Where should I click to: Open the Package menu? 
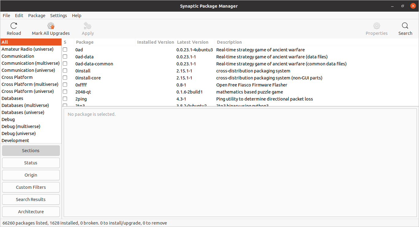pyautogui.click(x=37, y=16)
